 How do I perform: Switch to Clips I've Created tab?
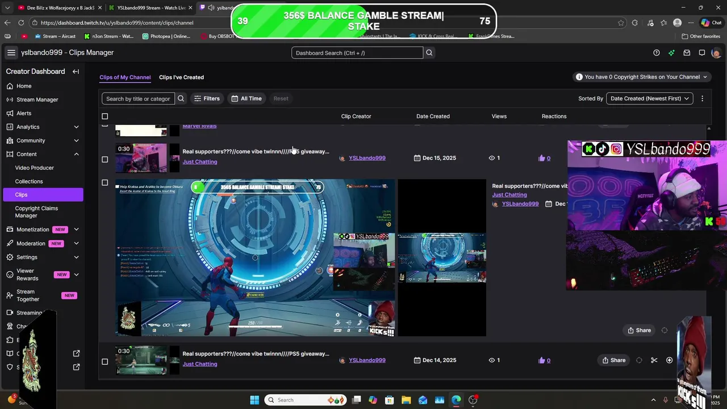pyautogui.click(x=181, y=77)
